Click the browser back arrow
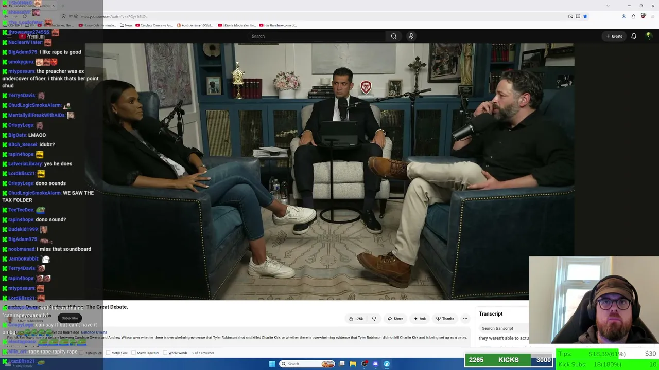 [6, 16]
